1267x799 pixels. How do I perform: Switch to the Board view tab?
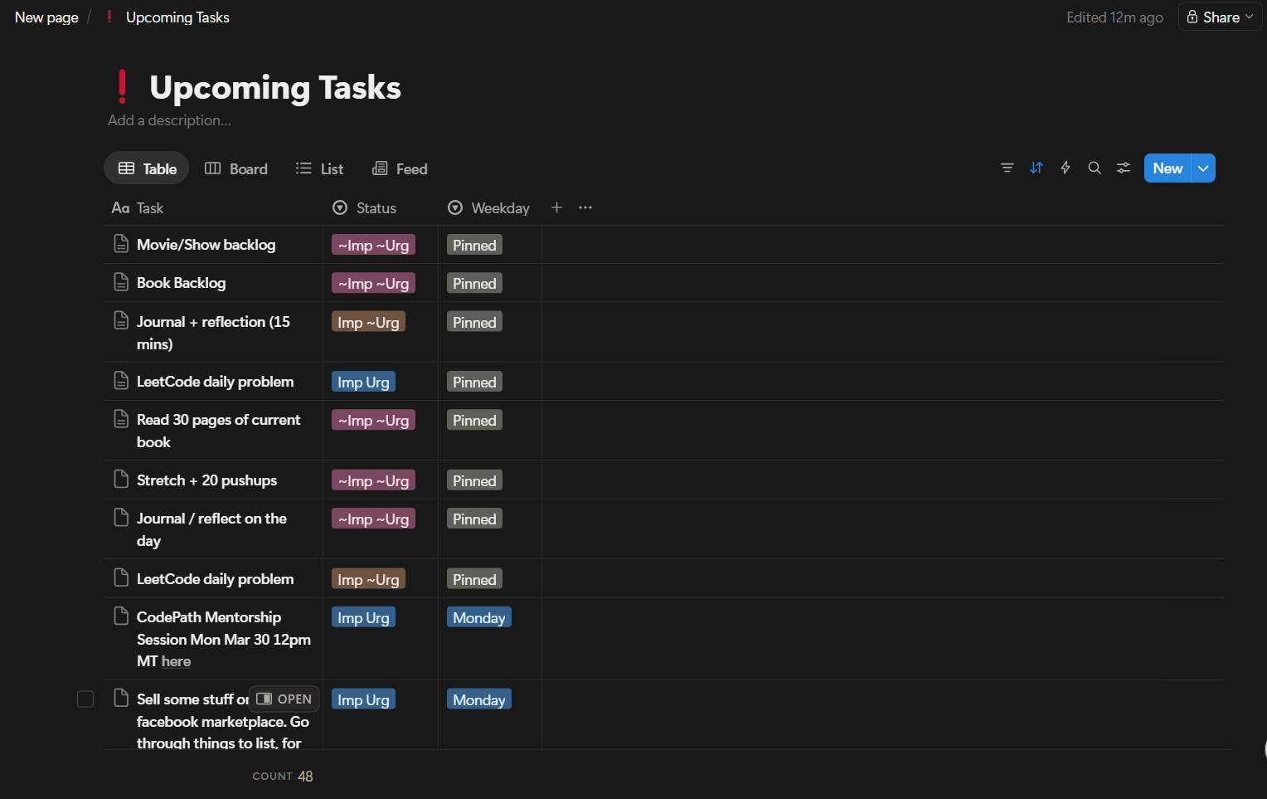click(x=236, y=168)
